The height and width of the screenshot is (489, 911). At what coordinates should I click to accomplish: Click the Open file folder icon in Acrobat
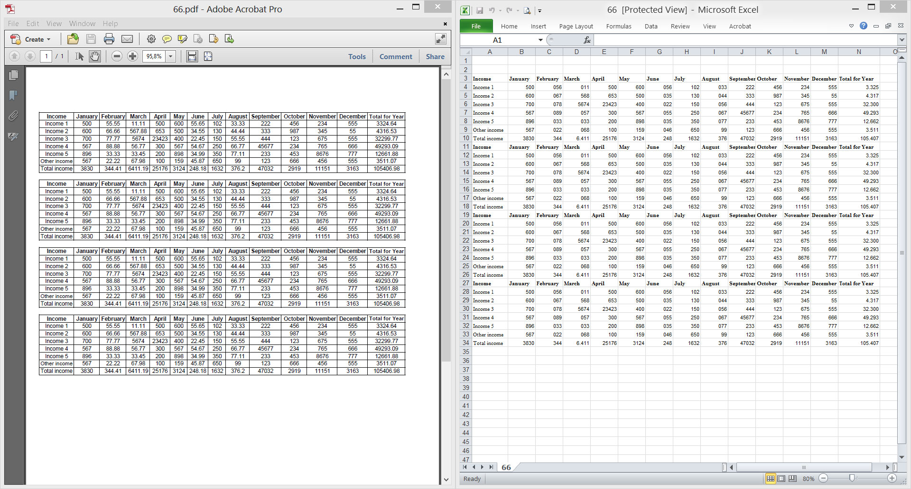73,39
